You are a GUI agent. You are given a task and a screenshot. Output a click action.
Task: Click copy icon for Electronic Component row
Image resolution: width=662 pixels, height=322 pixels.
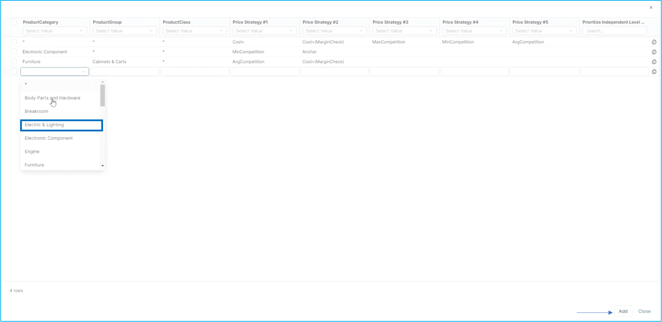(x=654, y=52)
